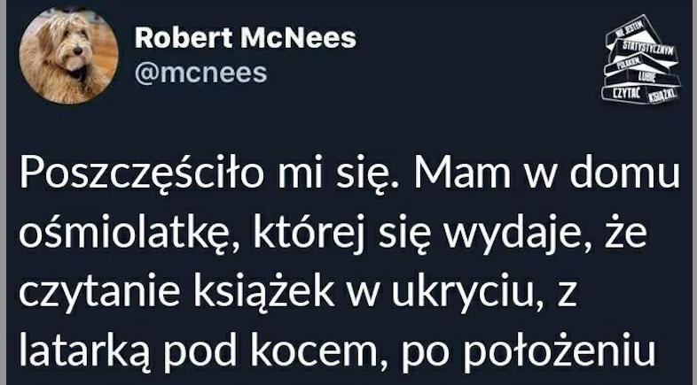This screenshot has height=385, width=697.
Task: Select the 'STATYSTYCZNYM' book in the logo
Action: point(648,50)
